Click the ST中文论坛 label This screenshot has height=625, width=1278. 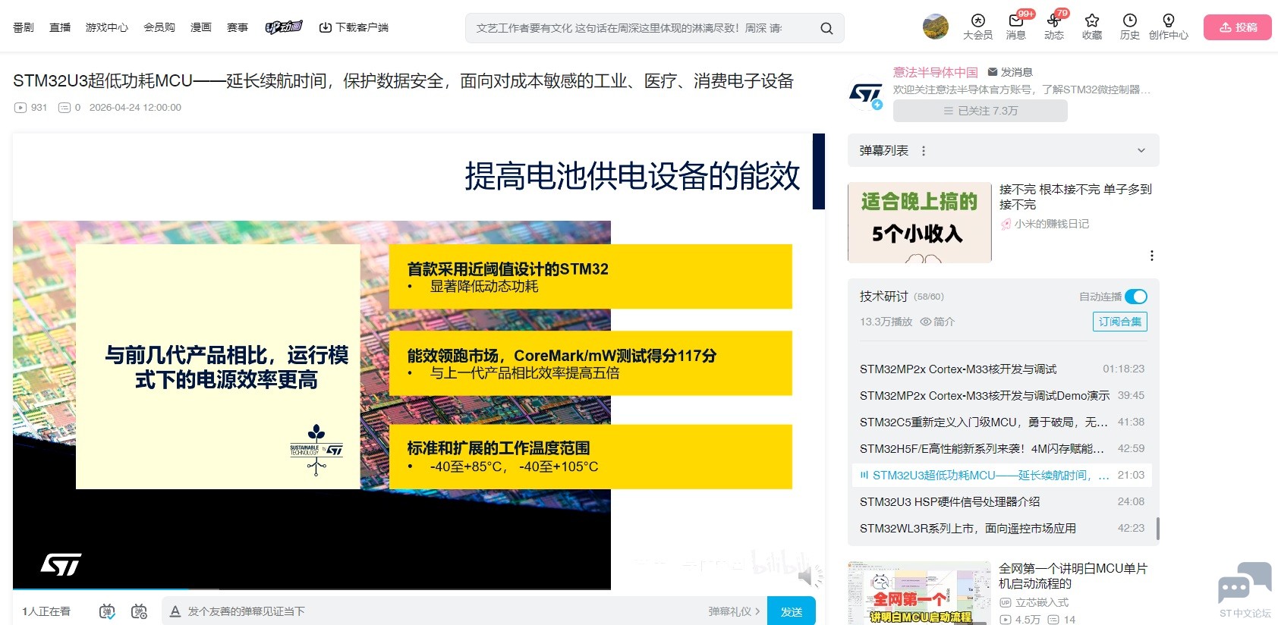1245,614
